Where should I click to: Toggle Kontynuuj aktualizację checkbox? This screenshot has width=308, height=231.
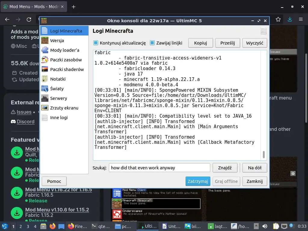coord(96,43)
